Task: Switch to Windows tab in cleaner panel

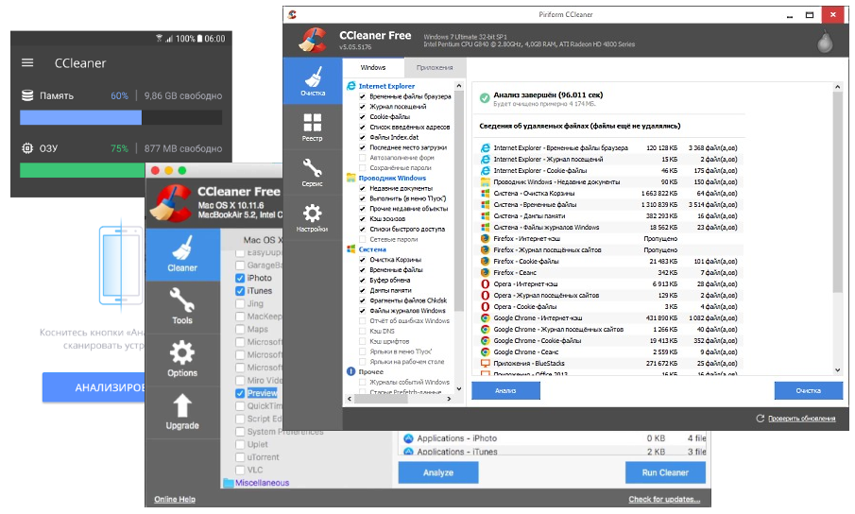Action: pyautogui.click(x=373, y=68)
